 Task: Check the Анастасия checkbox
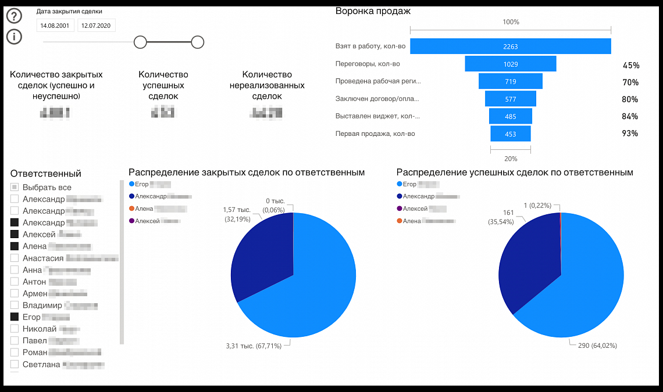click(x=15, y=258)
